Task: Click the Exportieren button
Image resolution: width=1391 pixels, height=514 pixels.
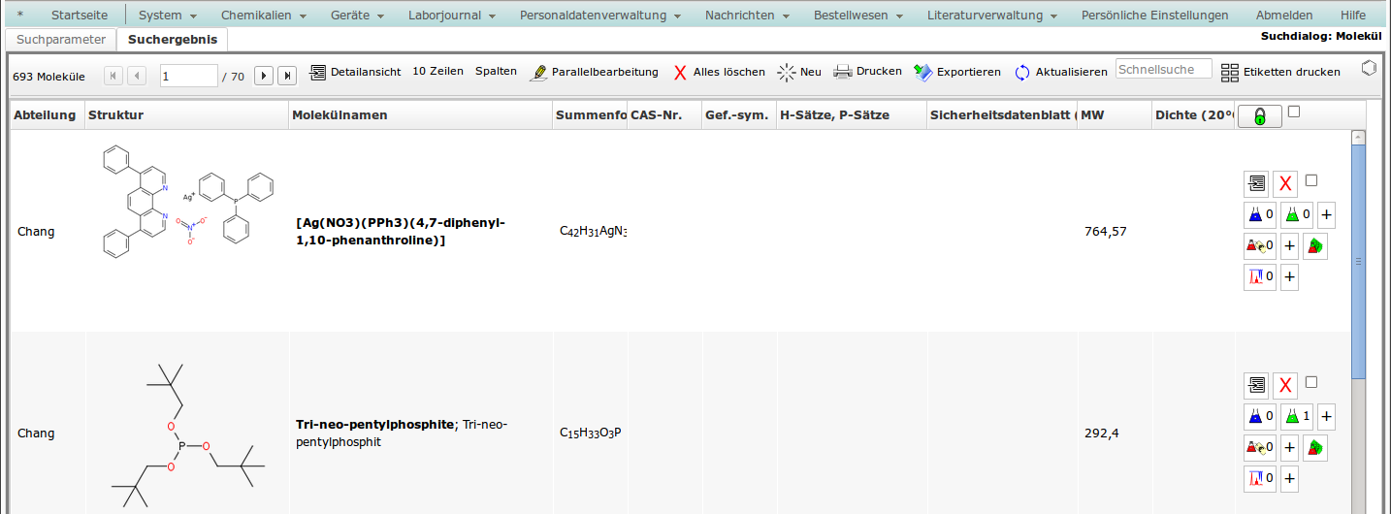Action: tap(957, 72)
